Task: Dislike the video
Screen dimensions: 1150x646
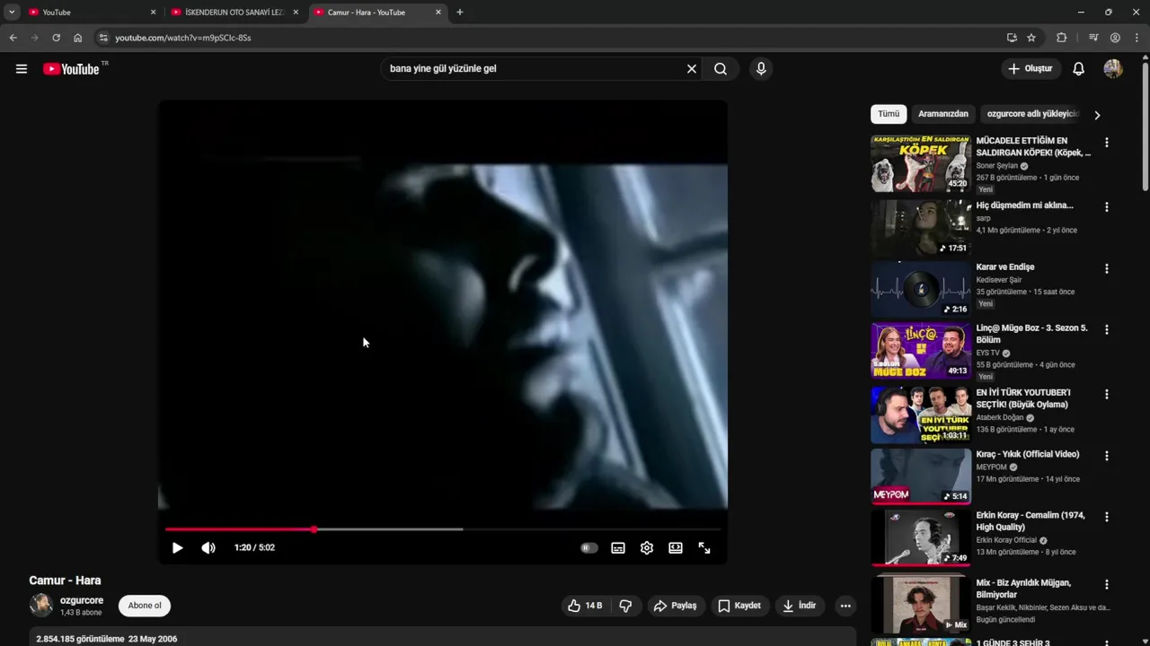Action: [625, 606]
